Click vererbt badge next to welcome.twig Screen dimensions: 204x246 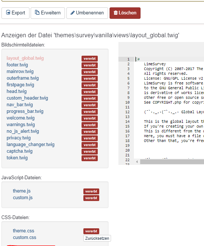coord(90,118)
